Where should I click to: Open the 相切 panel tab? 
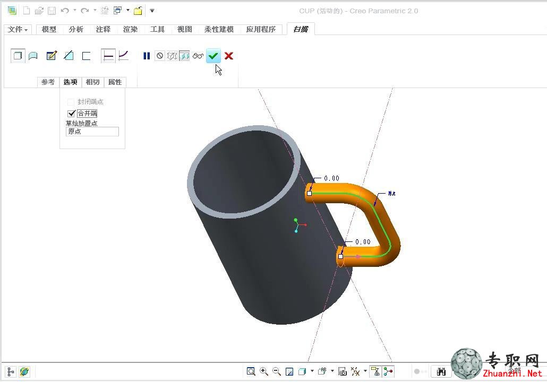(93, 82)
